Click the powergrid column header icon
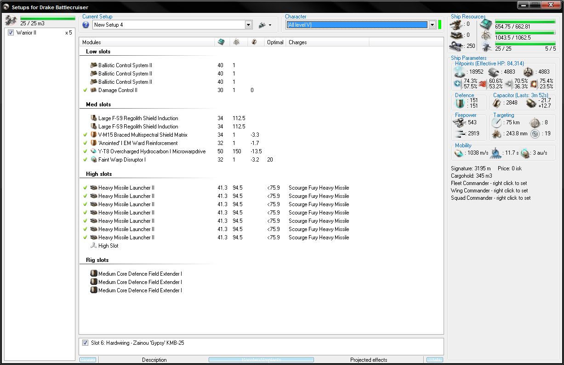 [x=236, y=42]
